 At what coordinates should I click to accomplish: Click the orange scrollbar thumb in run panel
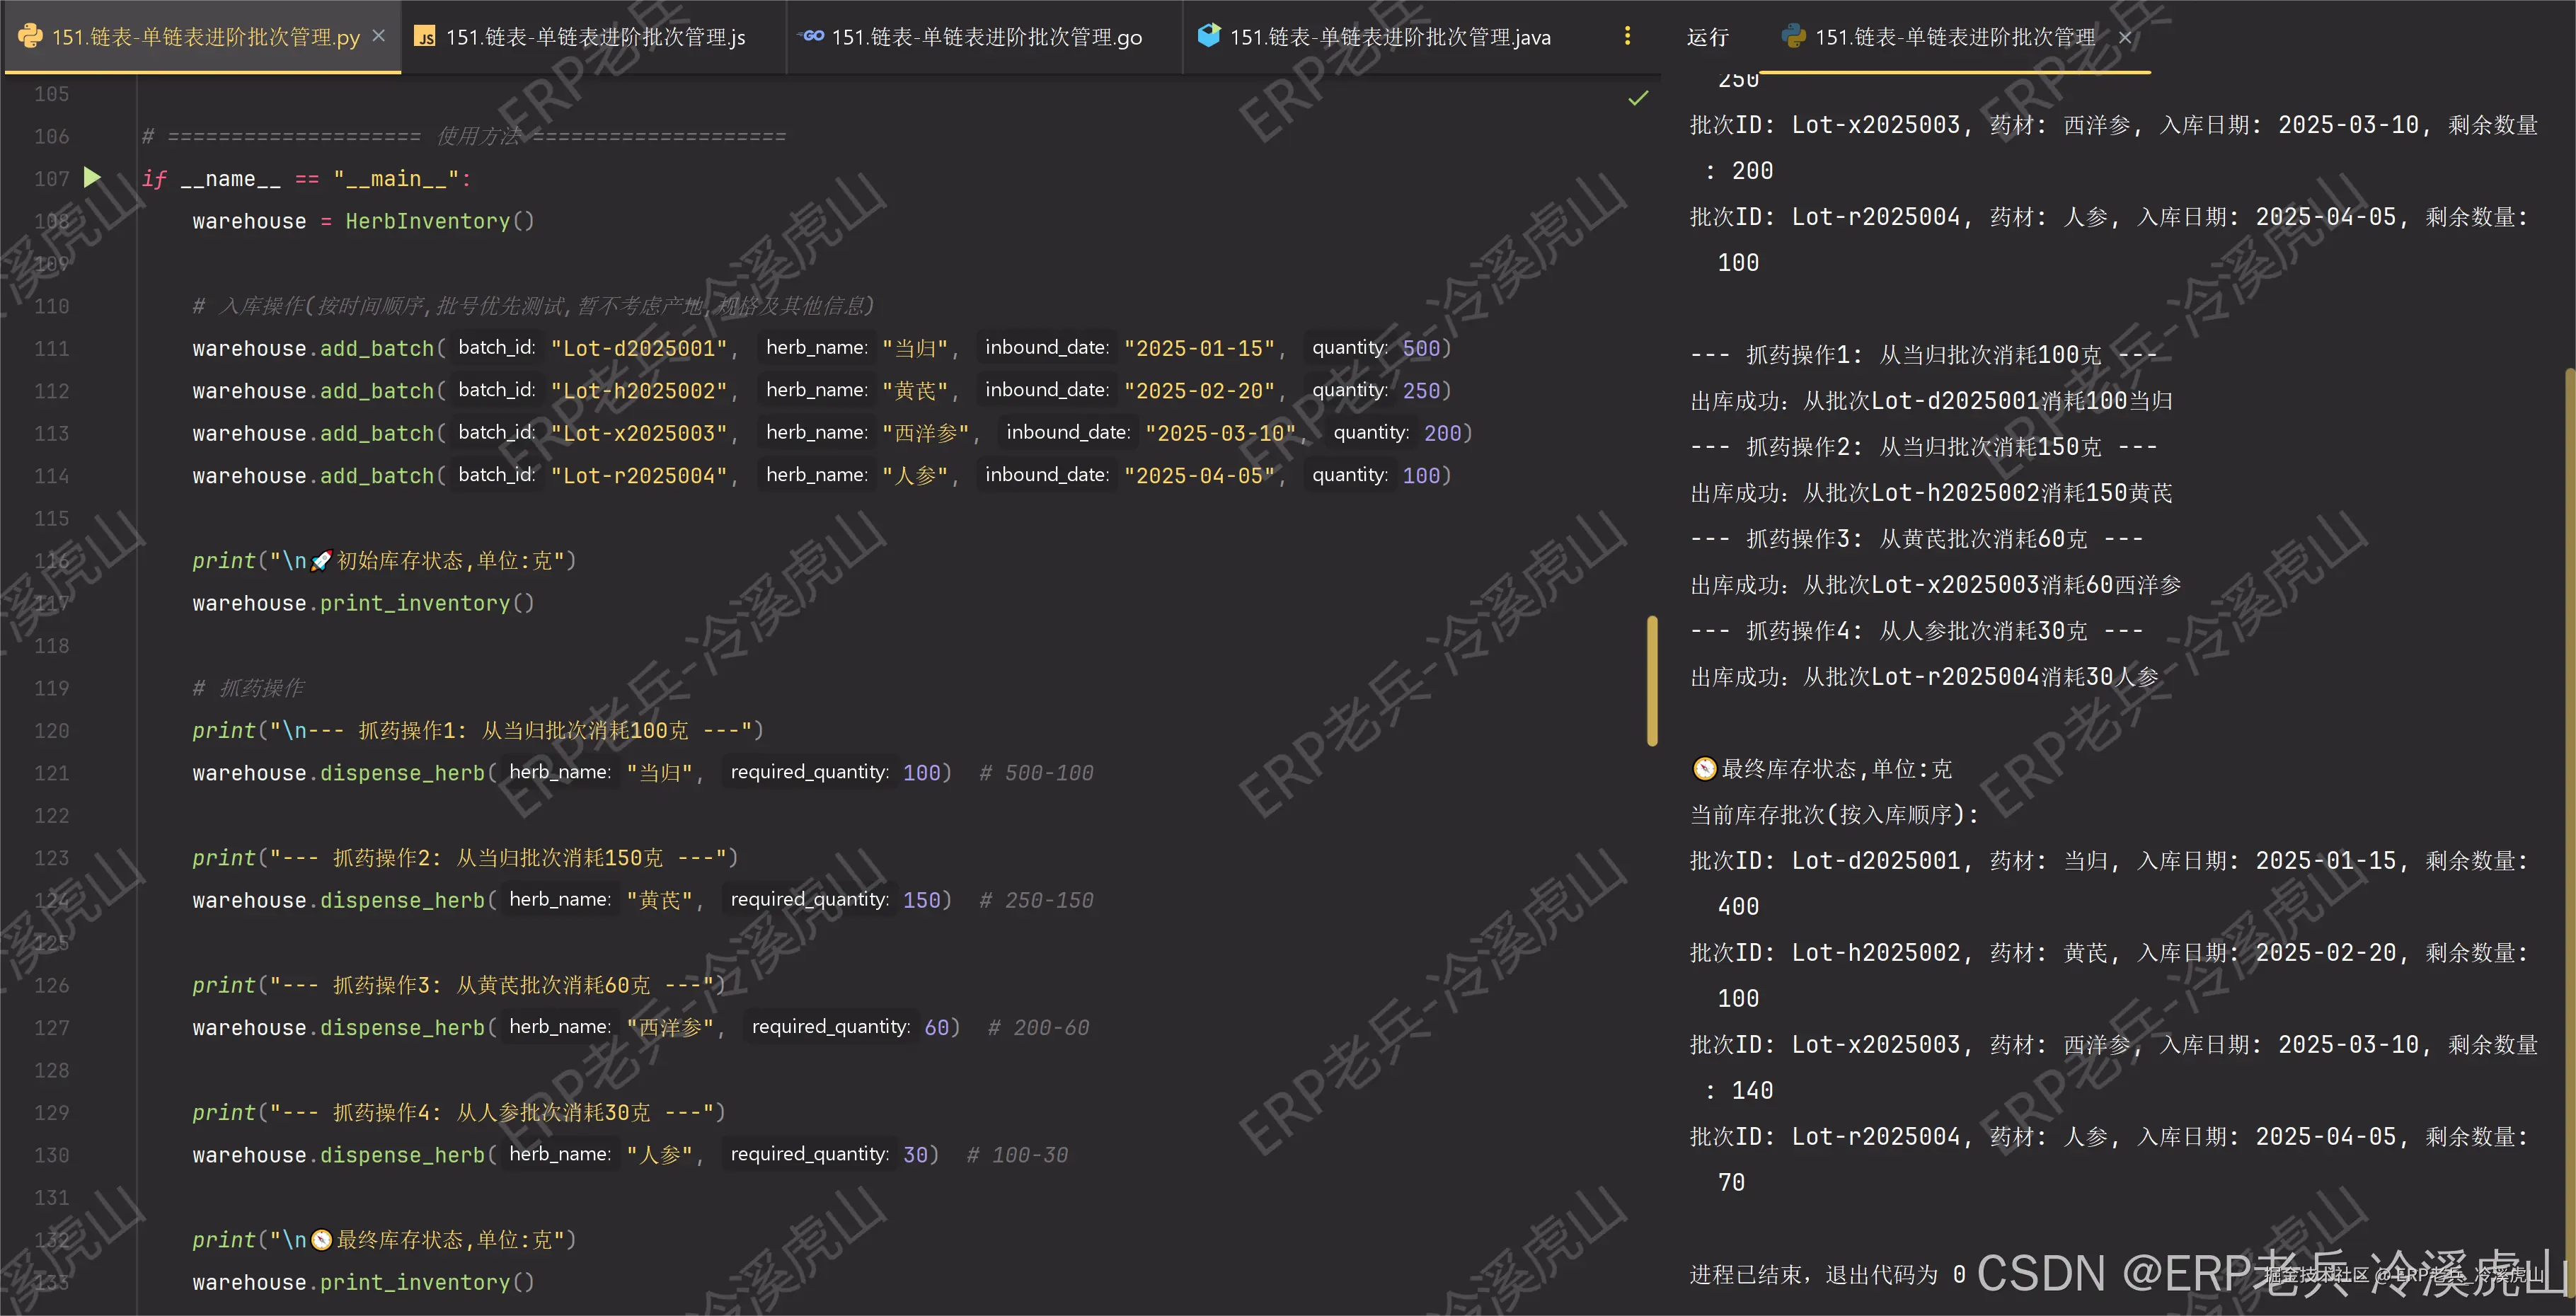click(x=1652, y=680)
